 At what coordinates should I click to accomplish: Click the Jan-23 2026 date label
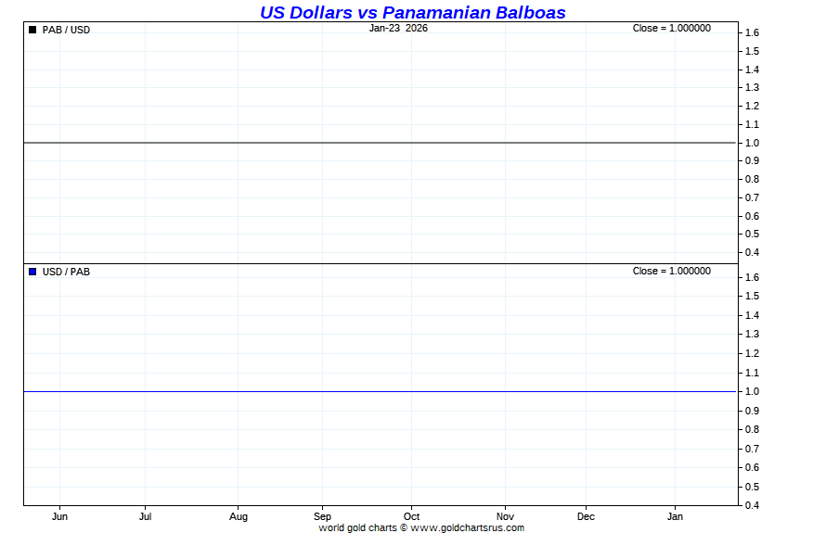point(398,28)
